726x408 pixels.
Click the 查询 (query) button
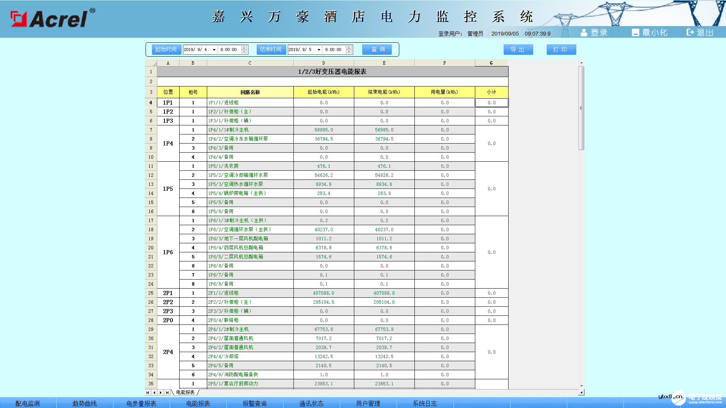(x=377, y=49)
